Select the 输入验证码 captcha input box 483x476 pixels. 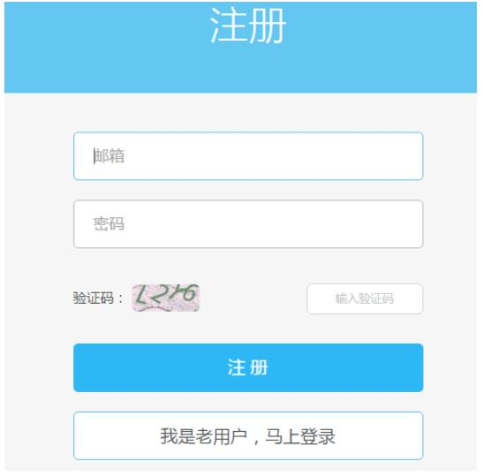[365, 298]
